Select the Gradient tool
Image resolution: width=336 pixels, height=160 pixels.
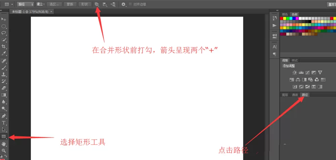coord(4,95)
